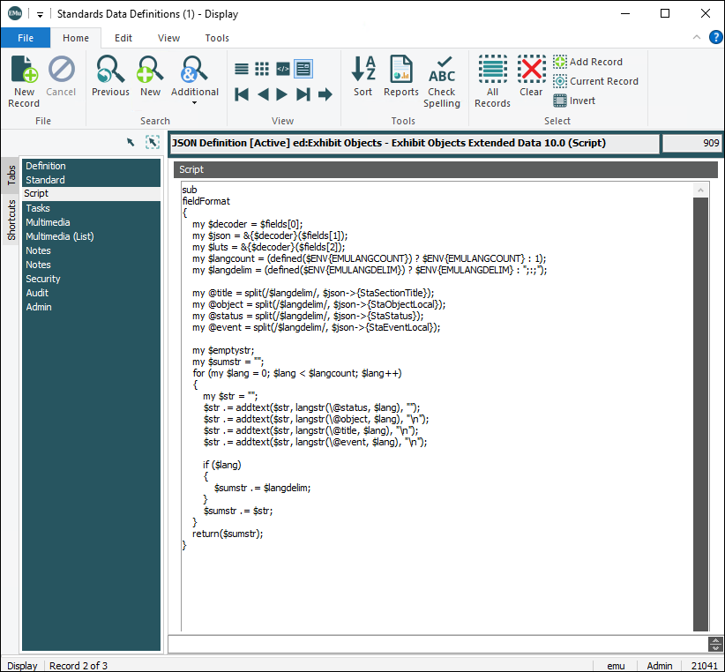
Task: Clear the record selection
Action: coord(531,76)
